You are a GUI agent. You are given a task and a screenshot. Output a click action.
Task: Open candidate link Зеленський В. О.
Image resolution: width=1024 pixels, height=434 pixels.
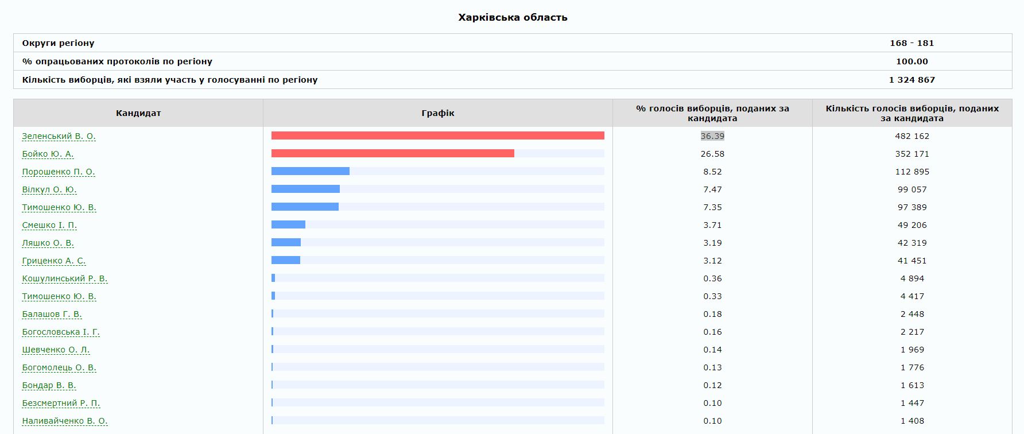tap(59, 136)
